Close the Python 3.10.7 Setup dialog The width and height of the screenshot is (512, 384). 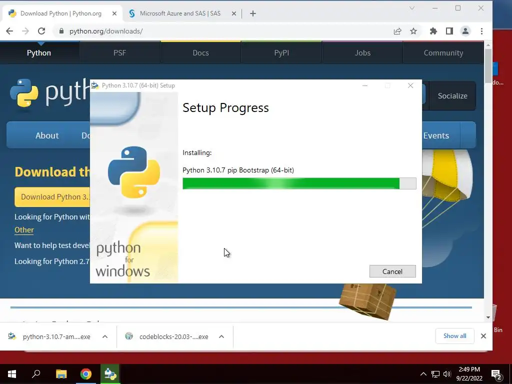coord(410,85)
